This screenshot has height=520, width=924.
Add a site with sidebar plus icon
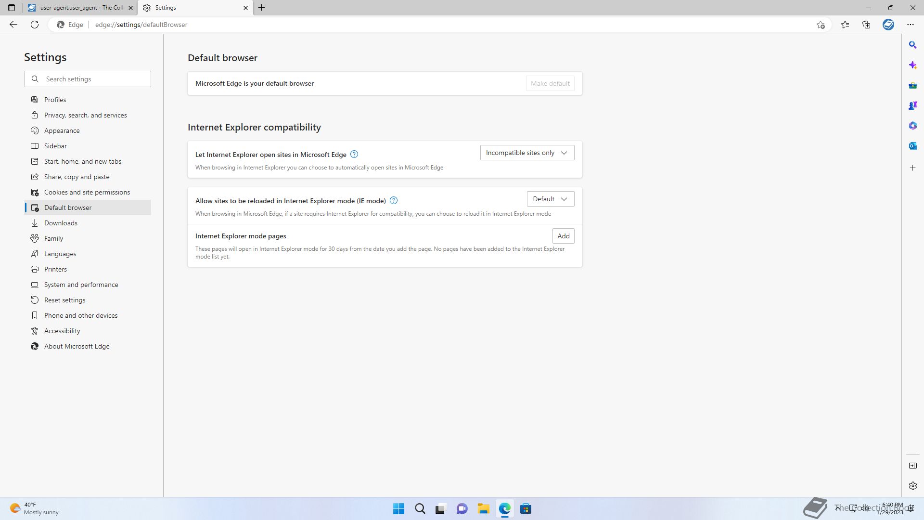click(x=912, y=168)
